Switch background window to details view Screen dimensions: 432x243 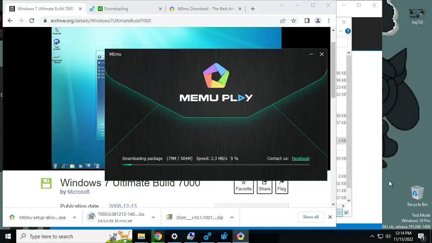tap(340, 213)
